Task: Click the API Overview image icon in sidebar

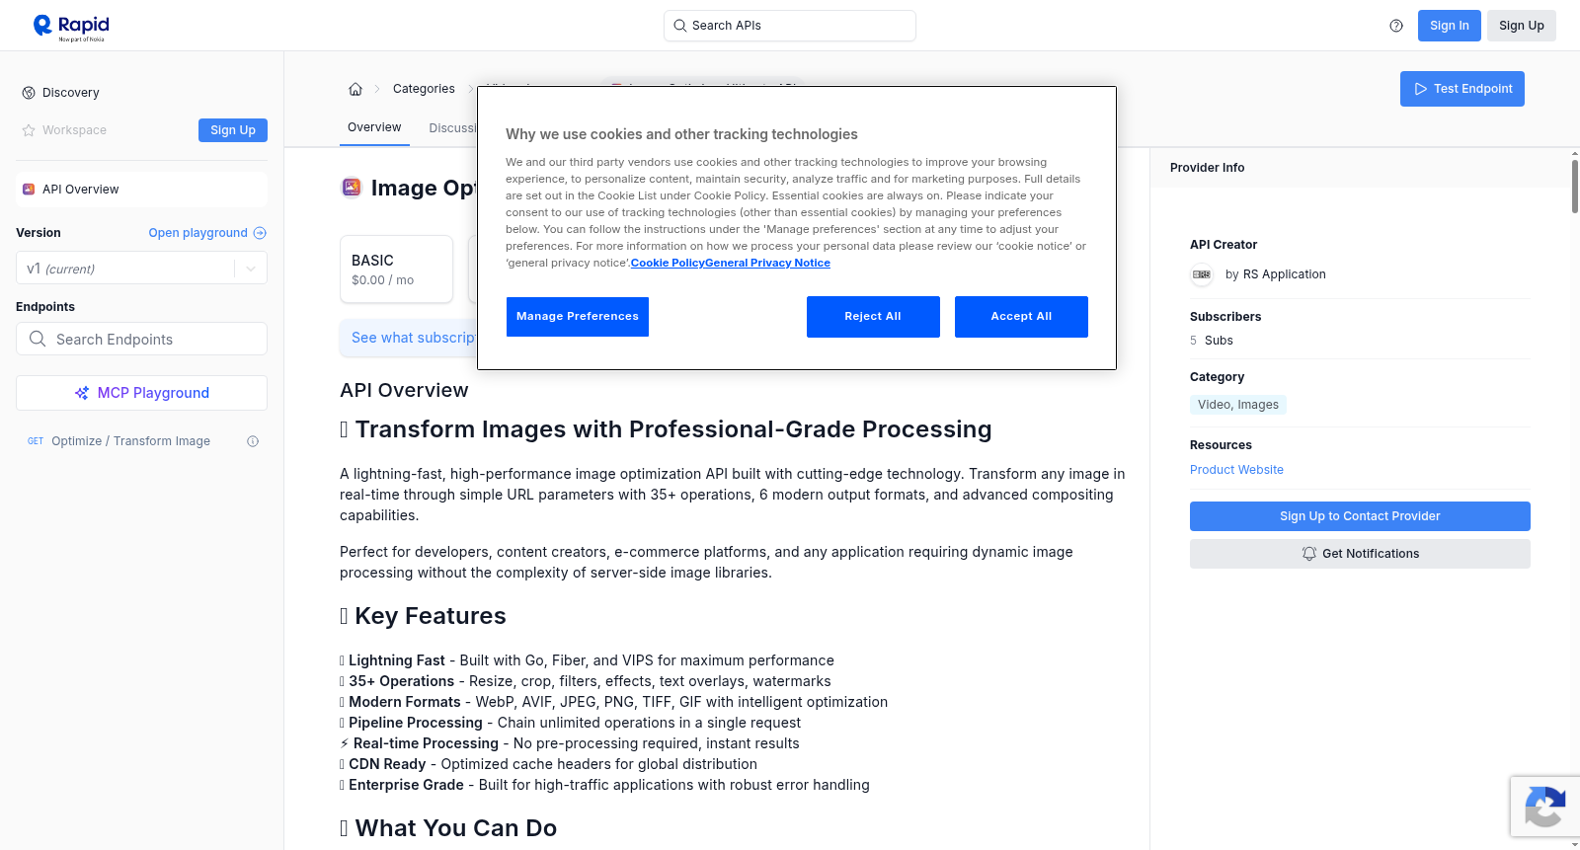Action: (x=29, y=190)
